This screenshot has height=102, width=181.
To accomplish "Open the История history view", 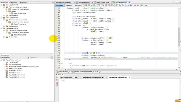I will pyautogui.click(x=78, y=5).
